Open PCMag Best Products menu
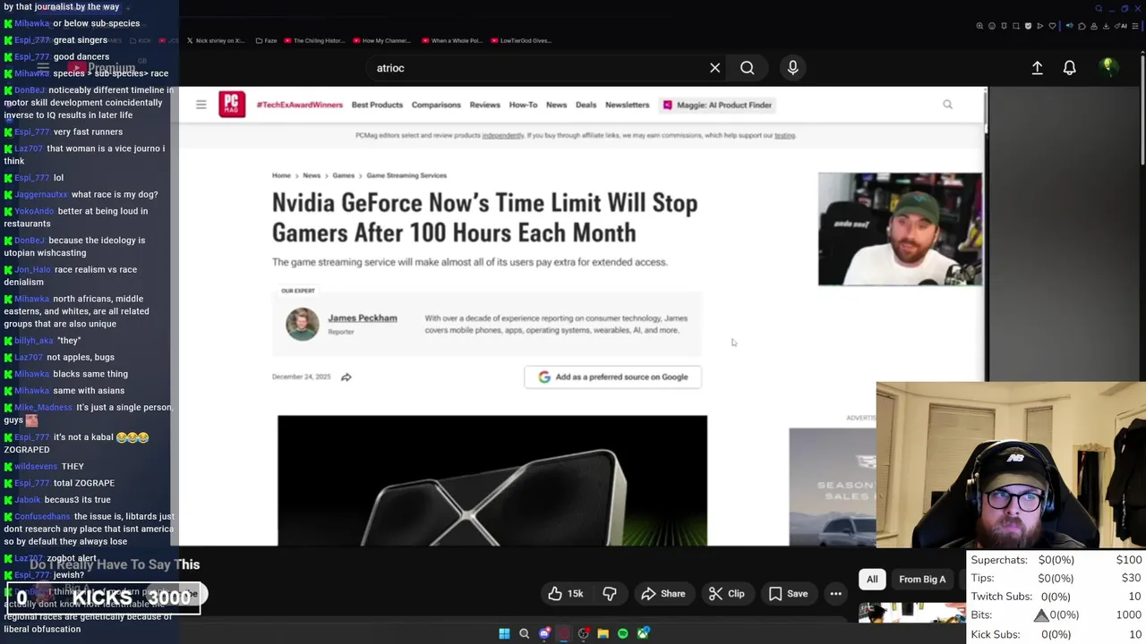This screenshot has width=1146, height=644. tap(377, 105)
